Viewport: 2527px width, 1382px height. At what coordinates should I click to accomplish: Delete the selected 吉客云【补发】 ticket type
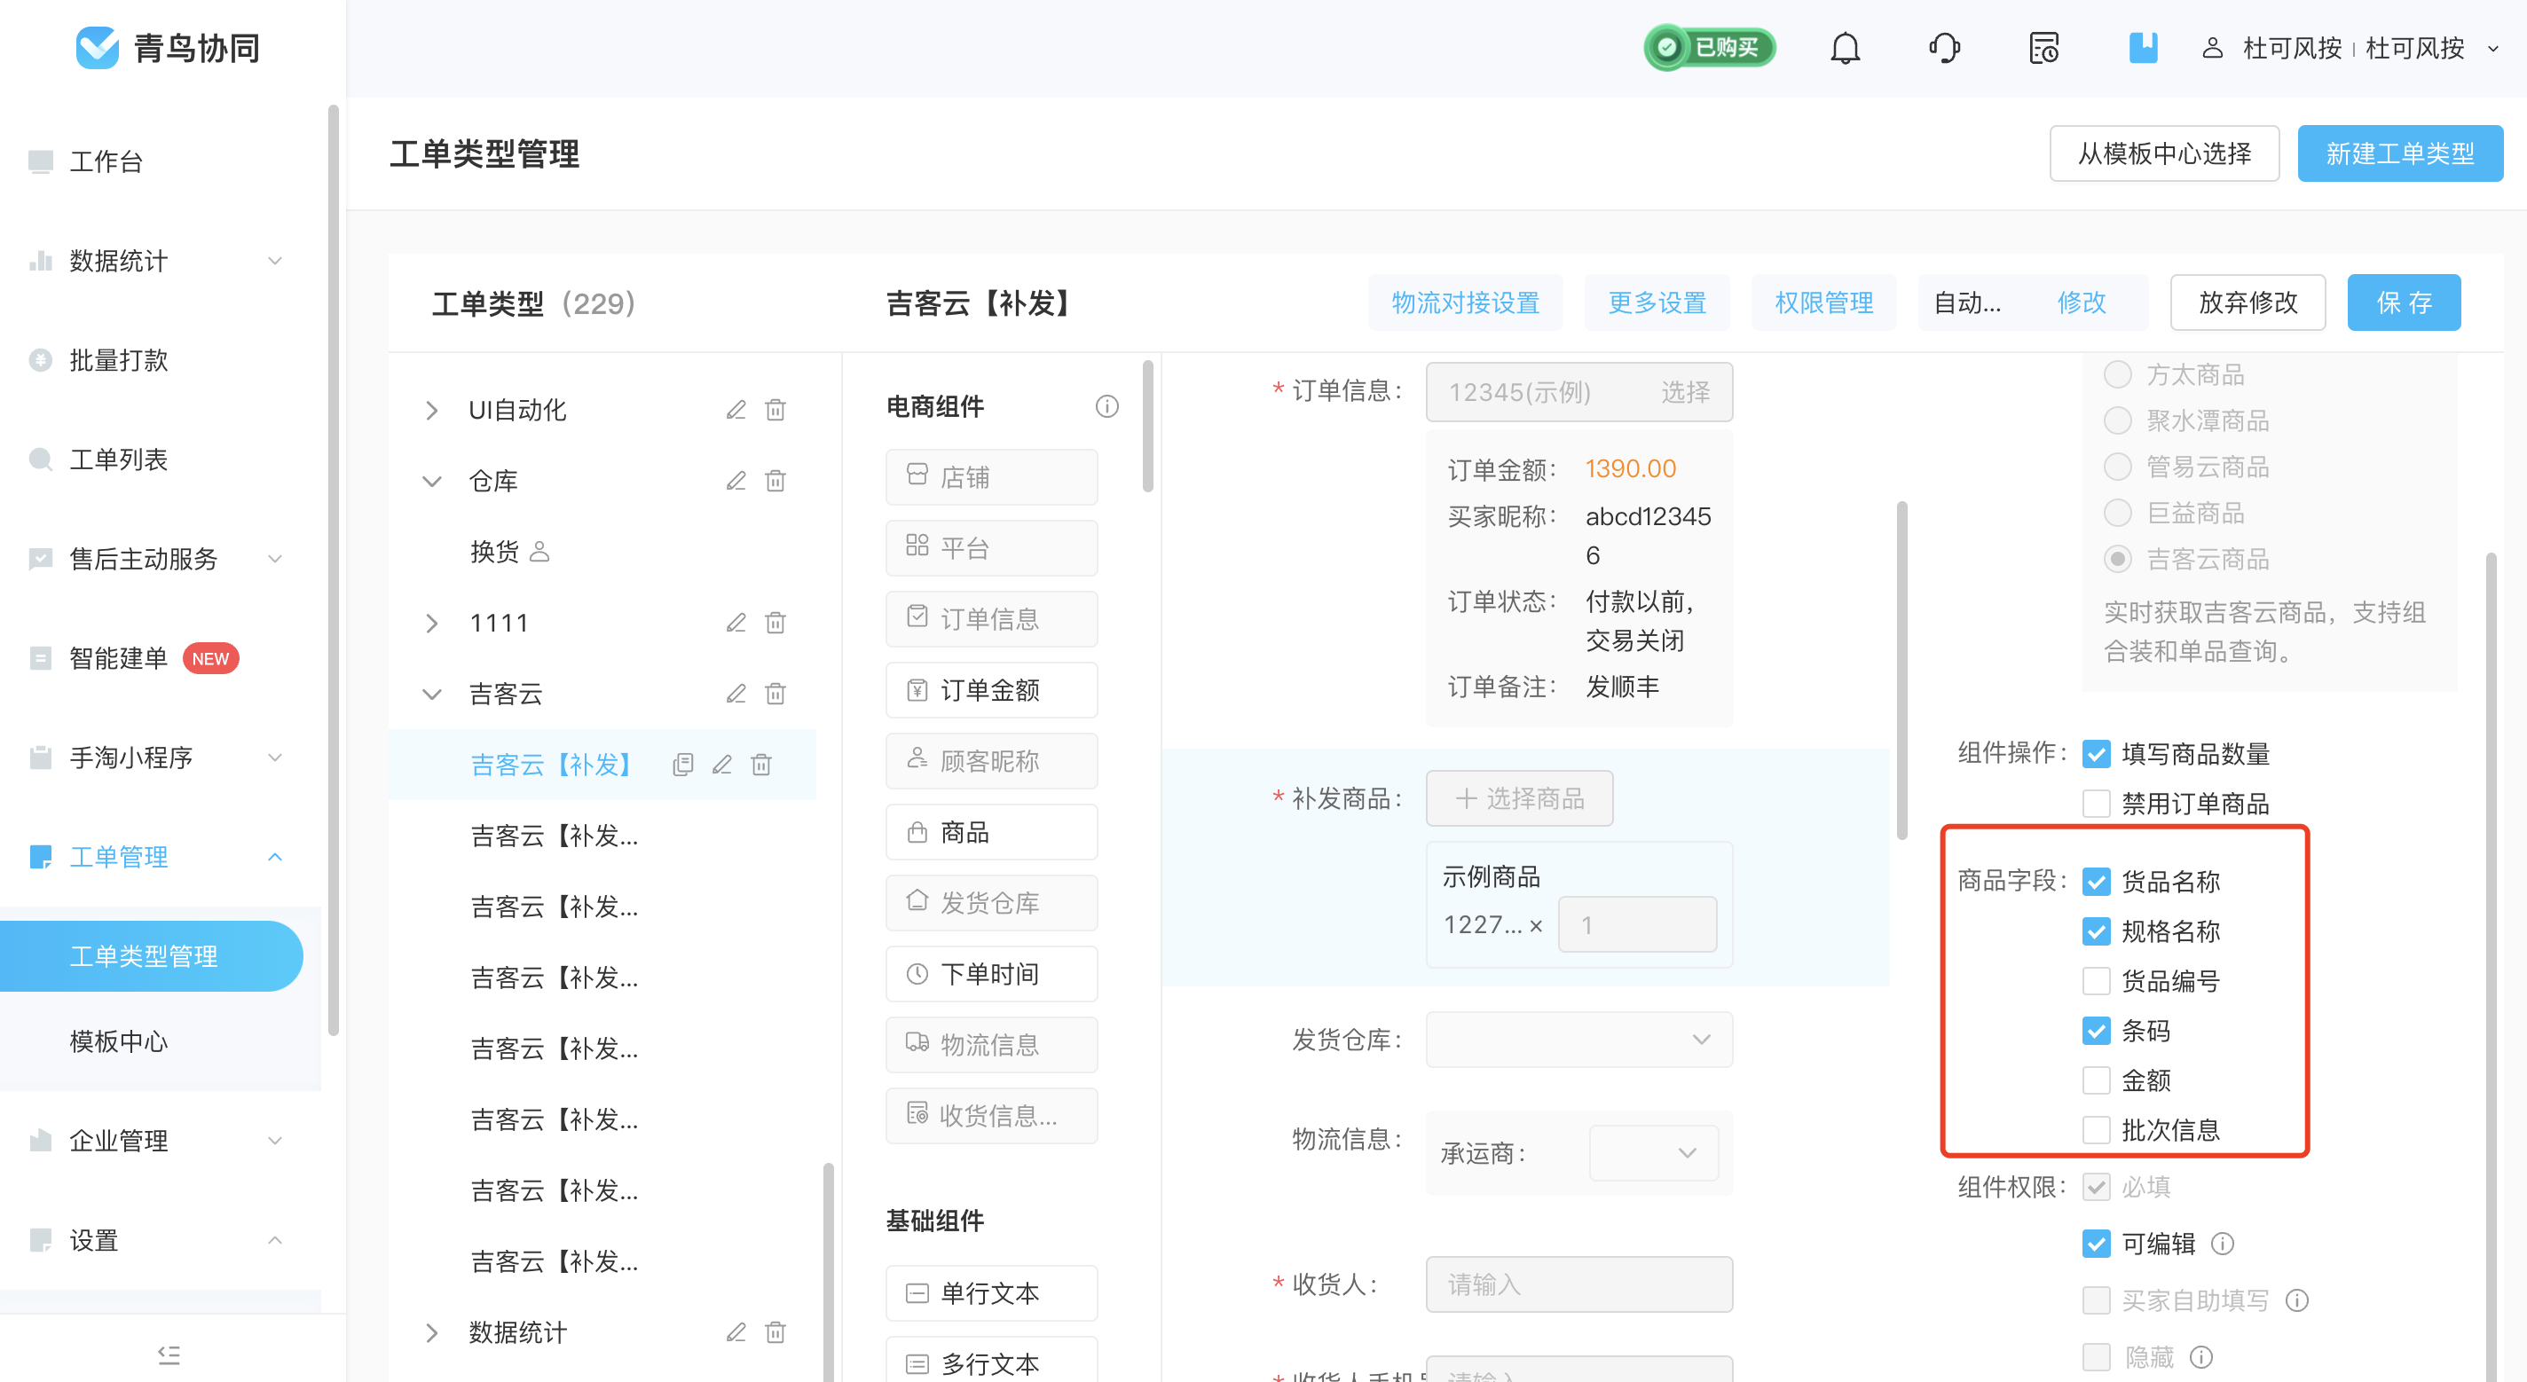point(761,765)
